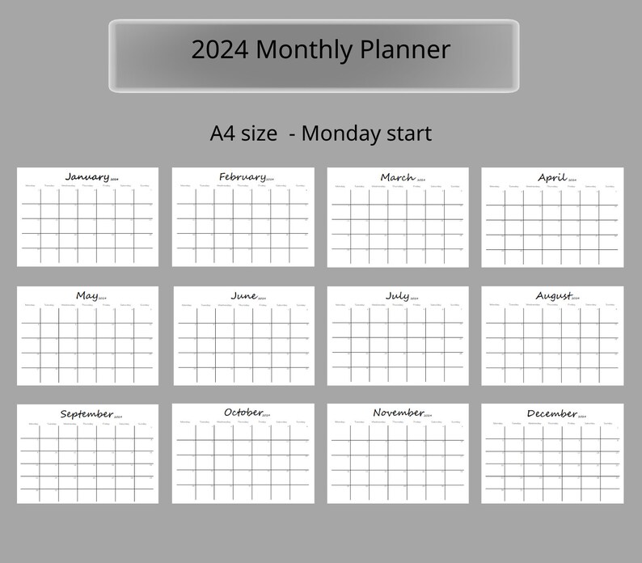This screenshot has width=642, height=563.
Task: Open the July calendar page thumbnail
Action: point(398,336)
